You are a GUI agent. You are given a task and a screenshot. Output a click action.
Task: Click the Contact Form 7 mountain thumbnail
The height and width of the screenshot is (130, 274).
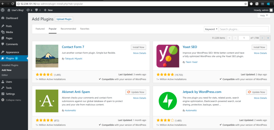click(47, 56)
